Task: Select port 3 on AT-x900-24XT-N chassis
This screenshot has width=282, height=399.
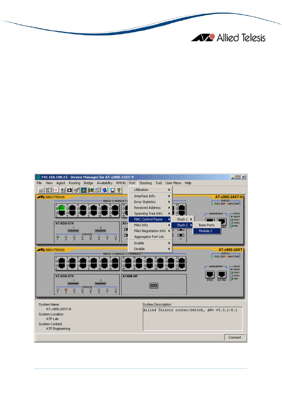Action: pos(72,208)
